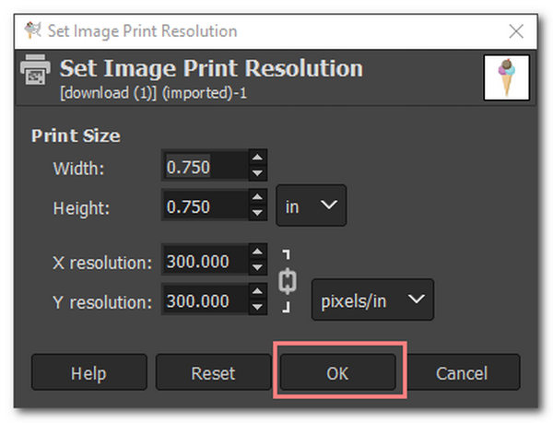The width and height of the screenshot is (553, 423).
Task: Lower Y resolution with down arrow
Action: pos(258,307)
